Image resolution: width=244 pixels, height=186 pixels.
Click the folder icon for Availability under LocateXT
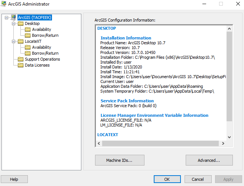click(28, 47)
